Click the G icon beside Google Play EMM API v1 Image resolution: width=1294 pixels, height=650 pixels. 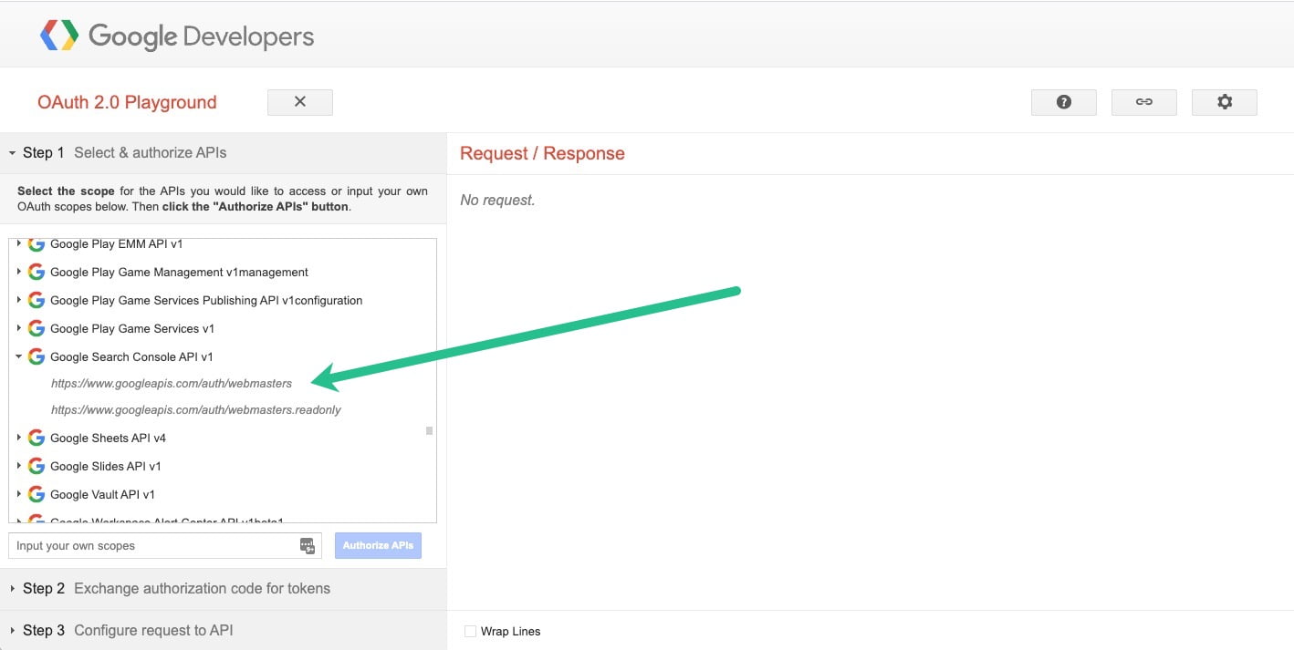(x=36, y=242)
